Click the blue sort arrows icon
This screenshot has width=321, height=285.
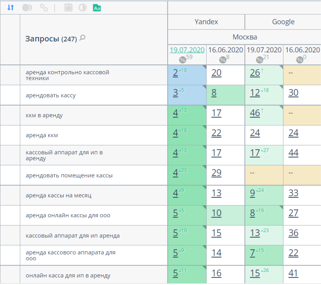pyautogui.click(x=11, y=8)
